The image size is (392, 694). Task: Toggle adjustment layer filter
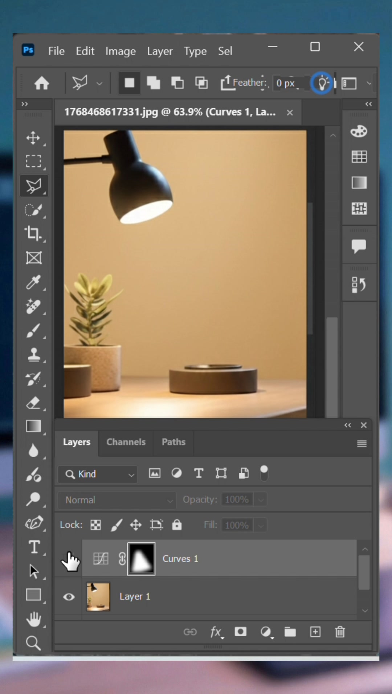click(x=177, y=473)
